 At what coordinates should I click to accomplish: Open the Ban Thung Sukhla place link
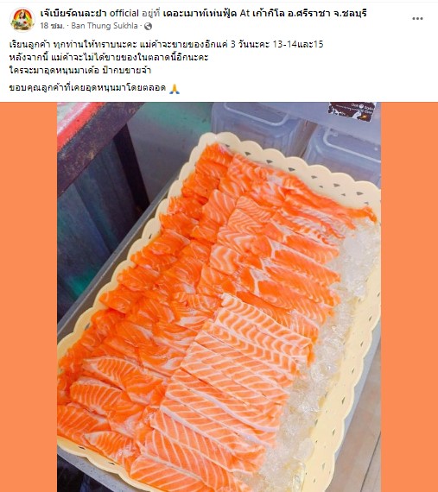pyautogui.click(x=105, y=26)
